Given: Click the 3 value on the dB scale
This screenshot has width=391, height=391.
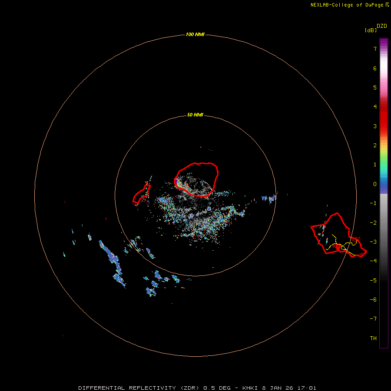Looking at the screenshot, I should coord(375,126).
